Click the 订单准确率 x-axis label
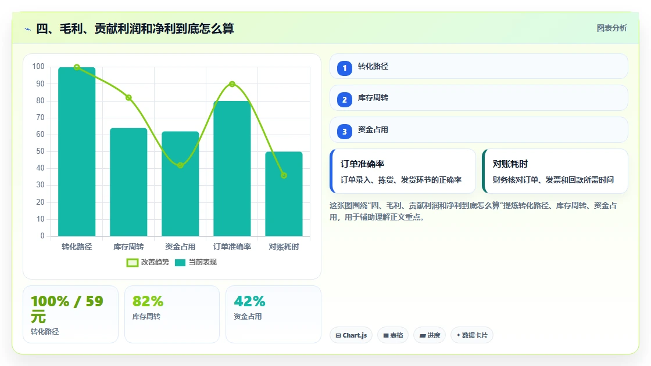 232,247
